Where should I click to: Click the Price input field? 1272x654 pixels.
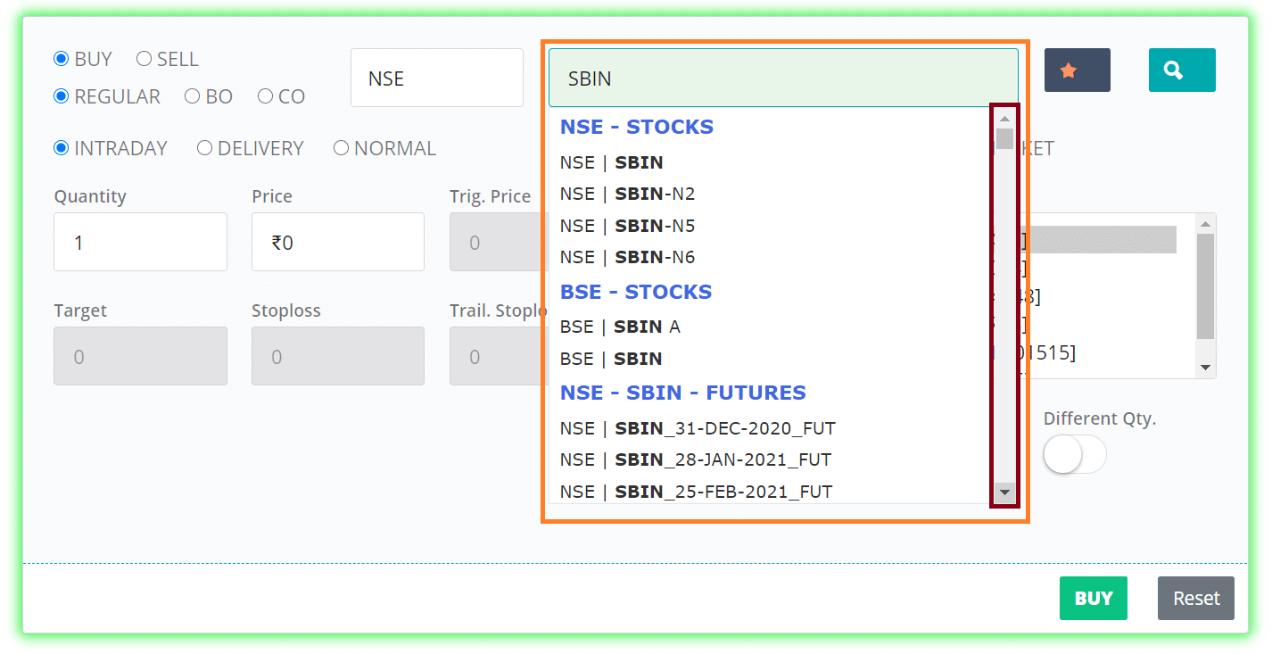[338, 242]
